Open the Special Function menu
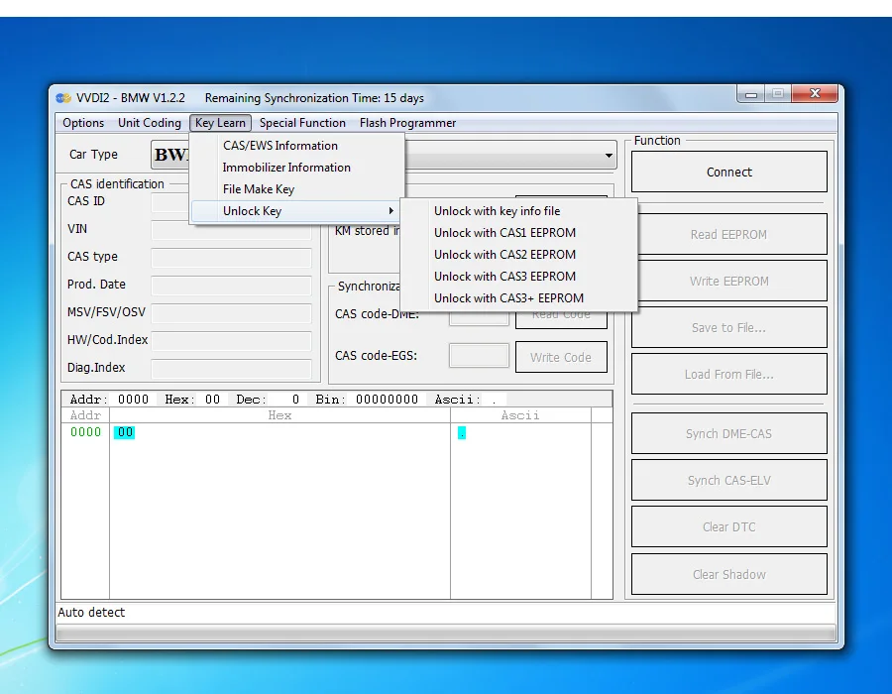This screenshot has width=892, height=694. (x=302, y=123)
